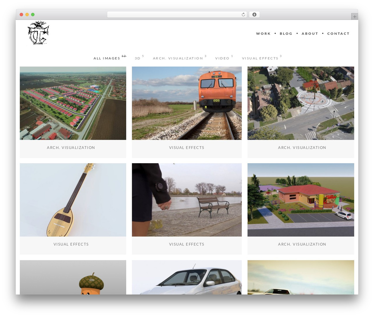The width and height of the screenshot is (374, 317).
Task: Open the aerial roundabout square thumbnail
Action: pyautogui.click(x=301, y=103)
